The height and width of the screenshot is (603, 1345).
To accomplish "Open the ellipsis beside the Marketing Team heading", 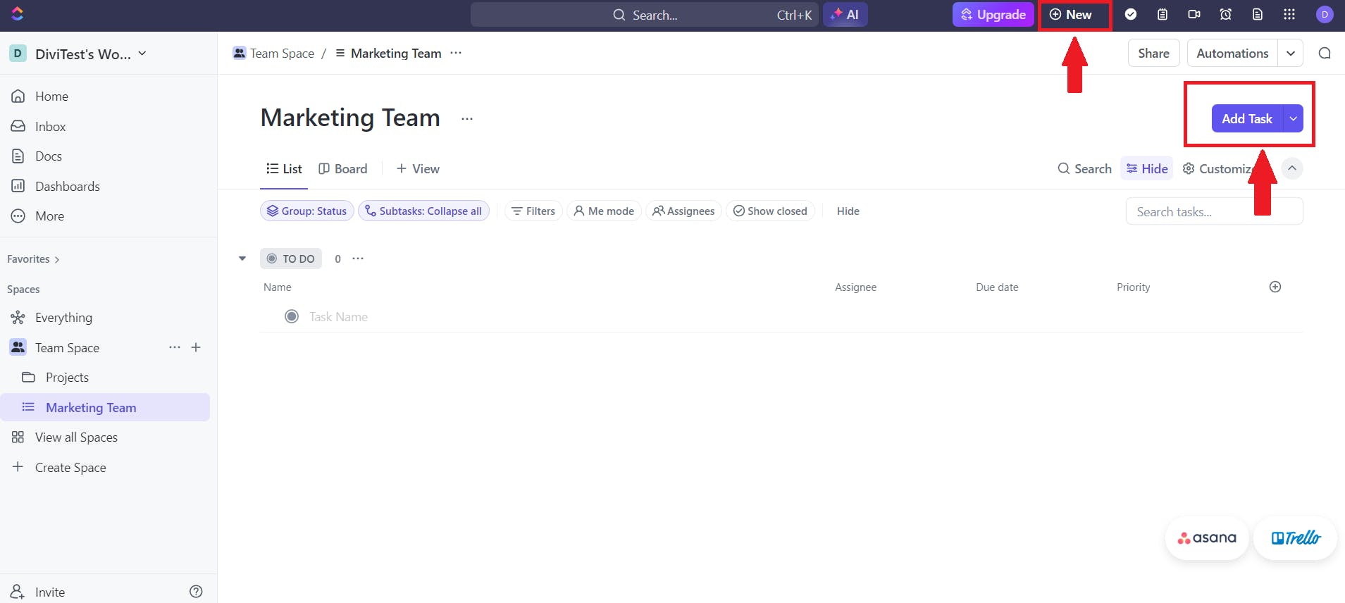I will click(467, 119).
